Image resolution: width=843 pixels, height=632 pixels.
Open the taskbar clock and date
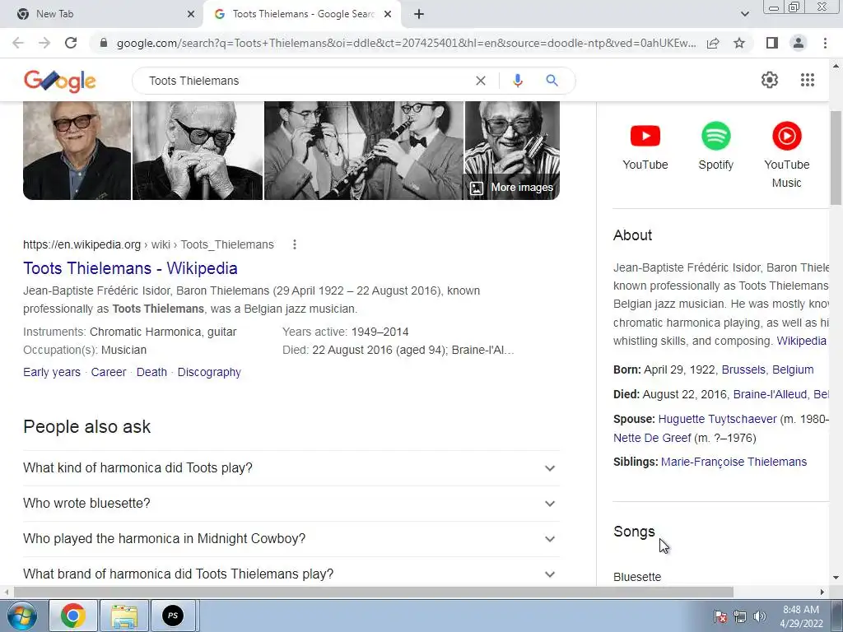801,616
